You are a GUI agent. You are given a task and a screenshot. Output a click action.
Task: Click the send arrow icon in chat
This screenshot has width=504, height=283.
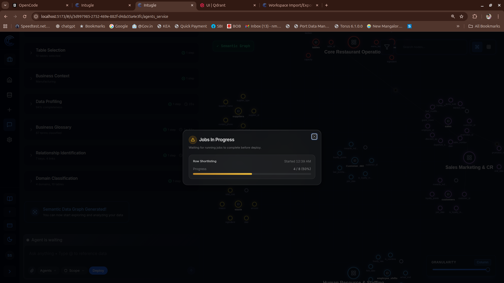[x=191, y=271]
